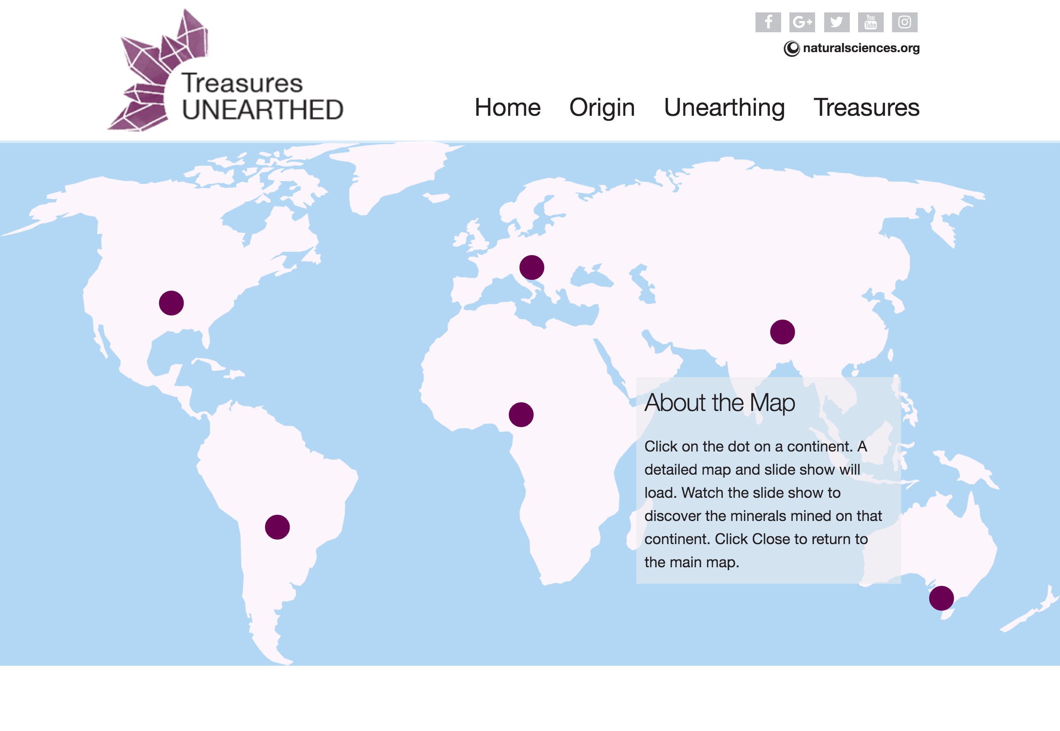Click the 'About the Map' heading

(x=719, y=403)
